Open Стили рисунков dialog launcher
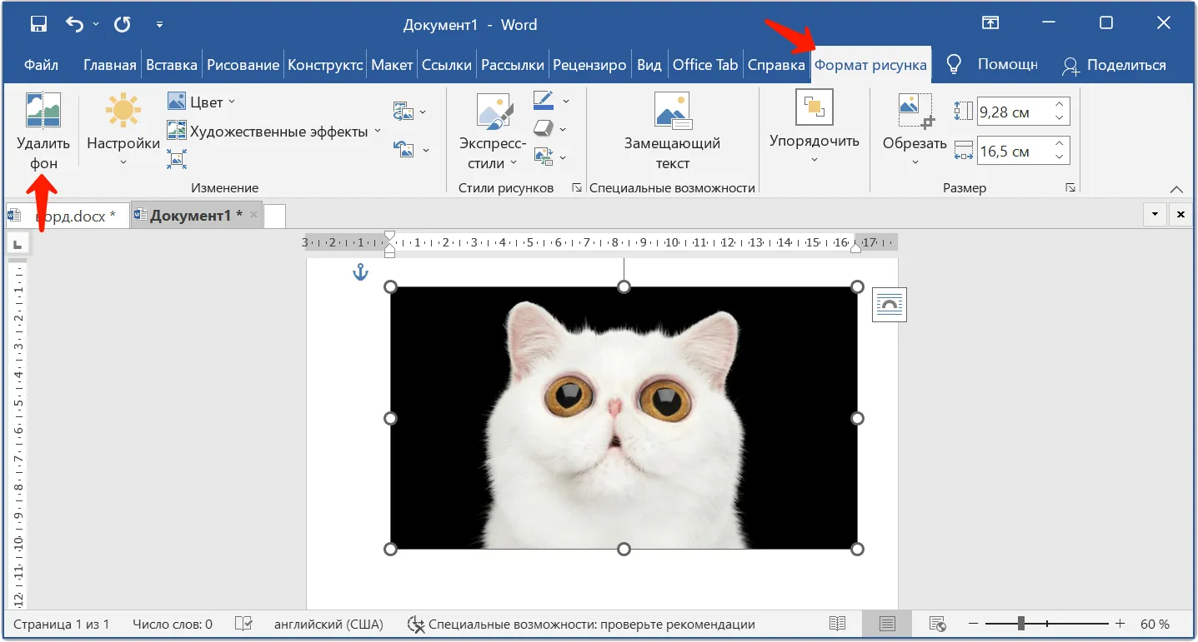This screenshot has width=1198, height=642. 576,188
